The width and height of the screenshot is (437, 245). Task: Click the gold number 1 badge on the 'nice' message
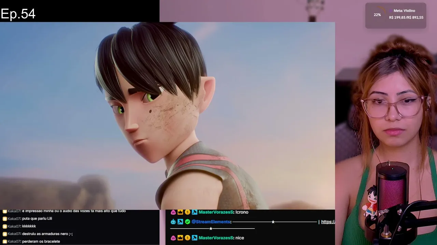pos(187,238)
